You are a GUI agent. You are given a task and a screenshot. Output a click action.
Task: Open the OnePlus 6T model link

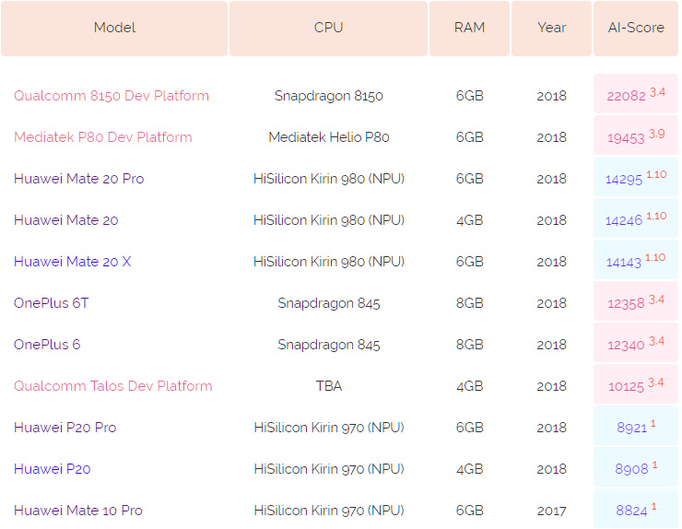click(52, 303)
